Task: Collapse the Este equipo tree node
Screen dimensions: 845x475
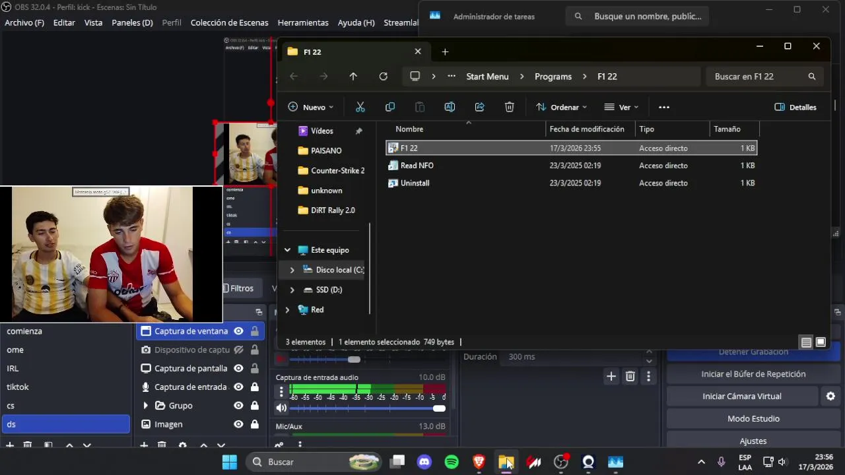Action: click(x=287, y=250)
